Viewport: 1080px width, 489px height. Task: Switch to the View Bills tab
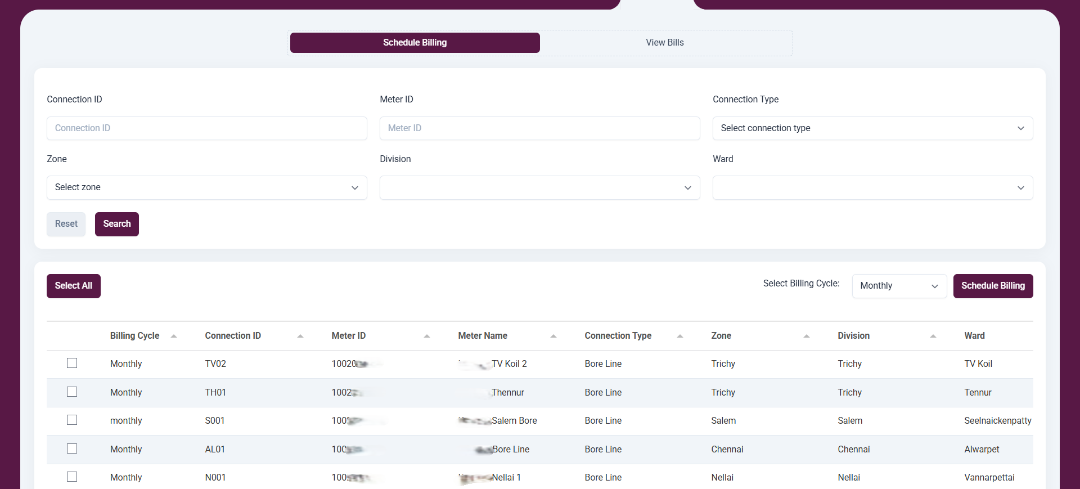point(665,43)
